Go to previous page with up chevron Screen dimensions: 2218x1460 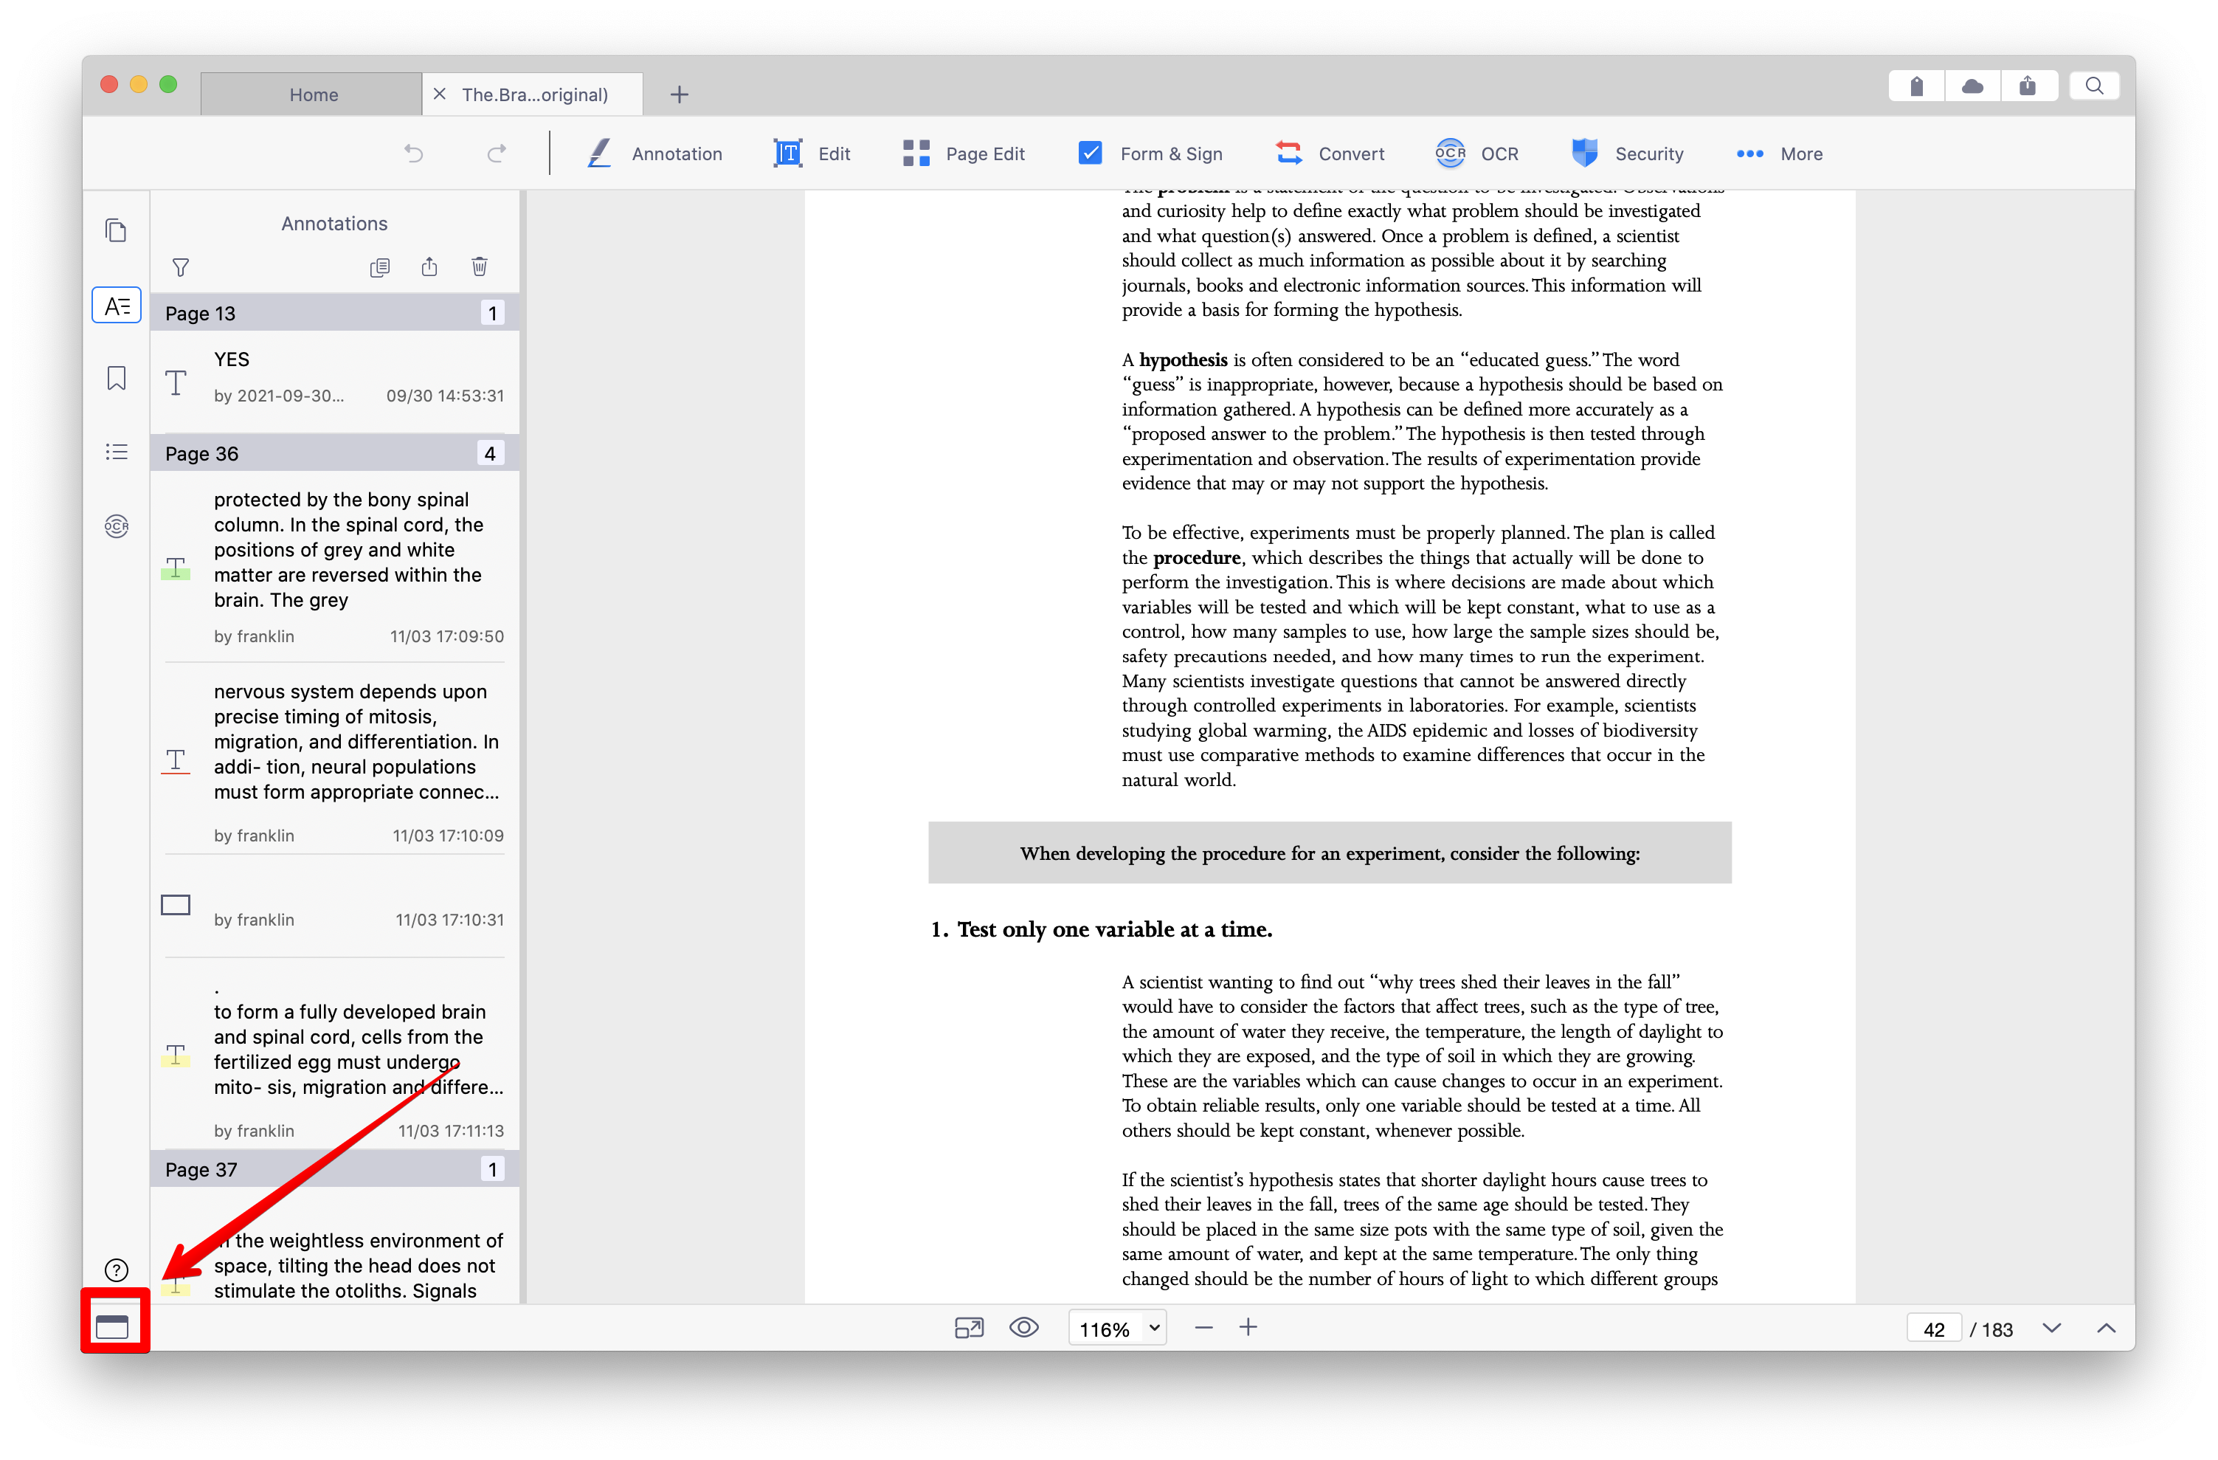[x=2106, y=1329]
